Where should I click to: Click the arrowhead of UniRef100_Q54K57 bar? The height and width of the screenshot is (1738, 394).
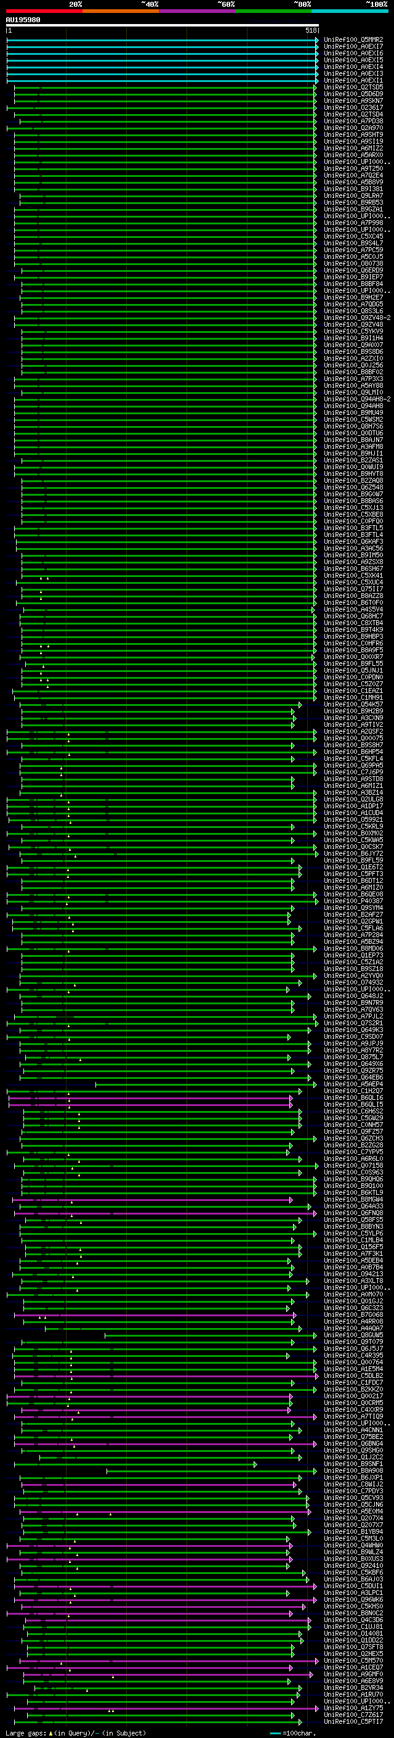coord(300,704)
